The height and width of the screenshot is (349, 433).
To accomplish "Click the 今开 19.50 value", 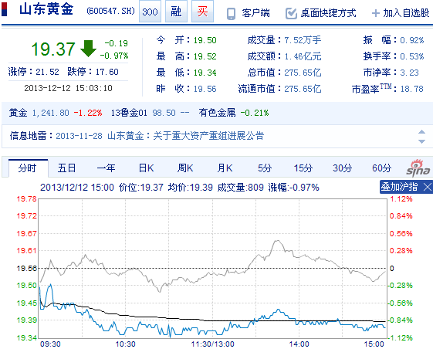I will [205, 40].
